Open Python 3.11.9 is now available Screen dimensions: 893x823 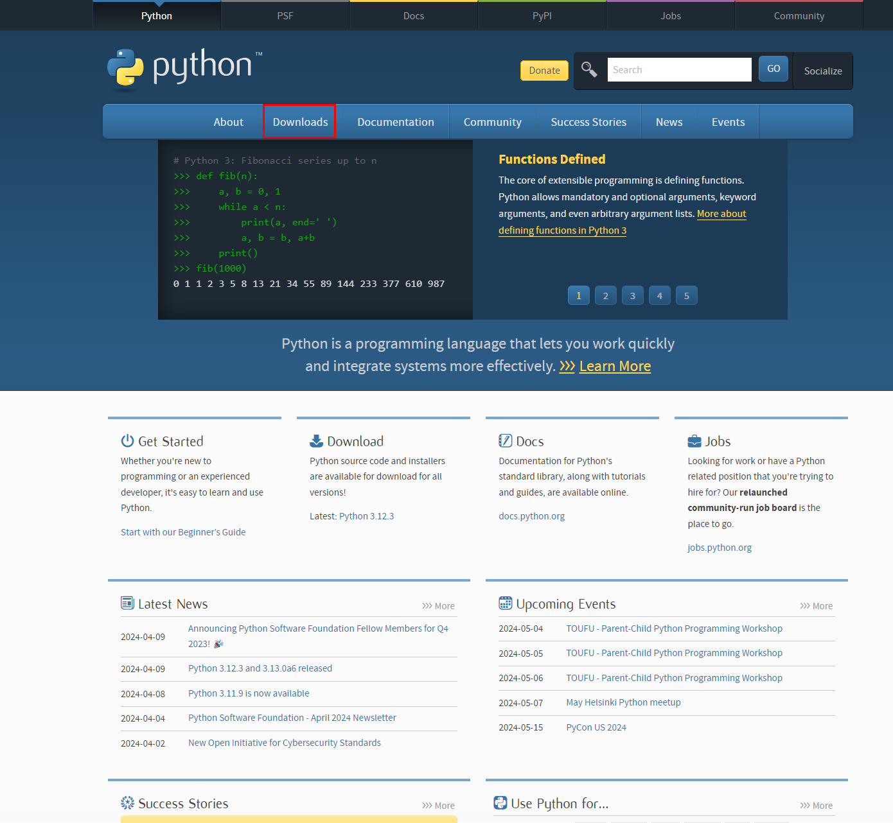coord(249,693)
